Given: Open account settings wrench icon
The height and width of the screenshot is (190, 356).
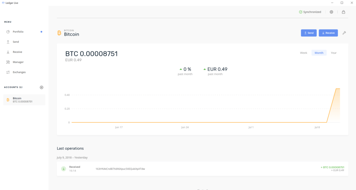Looking at the screenshot, I should tap(344, 33).
